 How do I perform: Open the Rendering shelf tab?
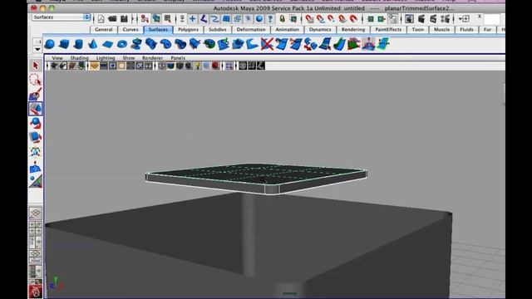(352, 30)
